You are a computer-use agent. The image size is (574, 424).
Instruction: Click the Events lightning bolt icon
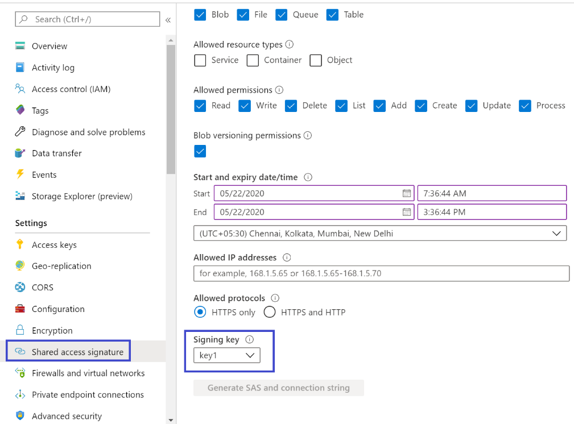[x=20, y=174]
